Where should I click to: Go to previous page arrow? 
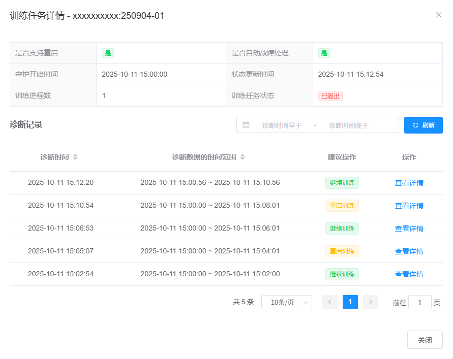point(329,302)
